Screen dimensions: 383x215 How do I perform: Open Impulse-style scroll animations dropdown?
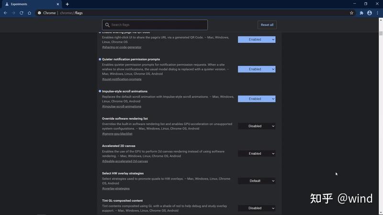(x=257, y=99)
